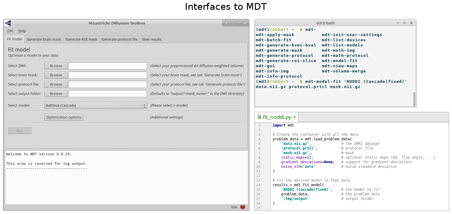Click the Optimization options button
Screen dimensions: 452x214
tap(64, 117)
